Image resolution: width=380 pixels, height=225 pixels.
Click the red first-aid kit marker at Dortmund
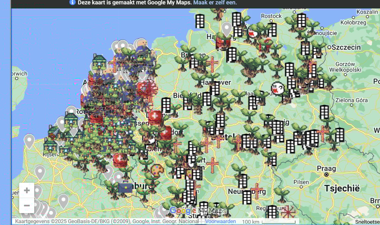tap(155, 117)
